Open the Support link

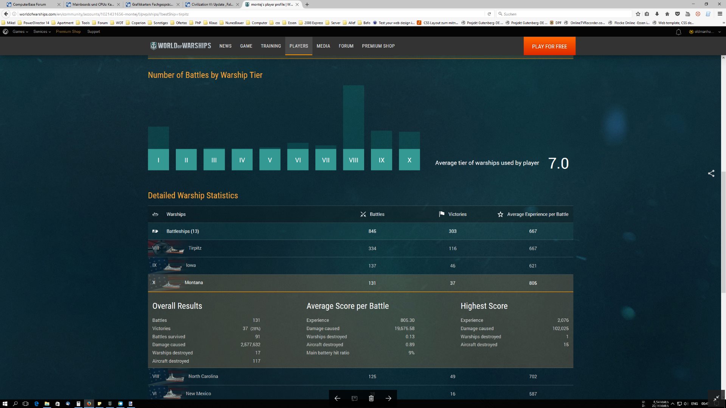(93, 32)
